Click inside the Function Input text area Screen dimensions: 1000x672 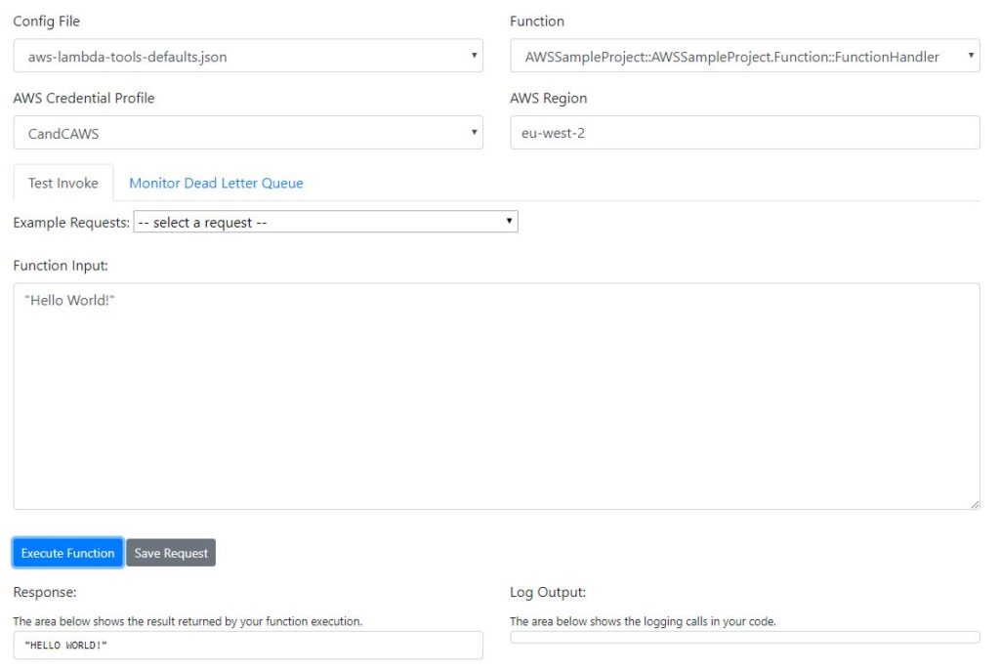[x=496, y=396]
